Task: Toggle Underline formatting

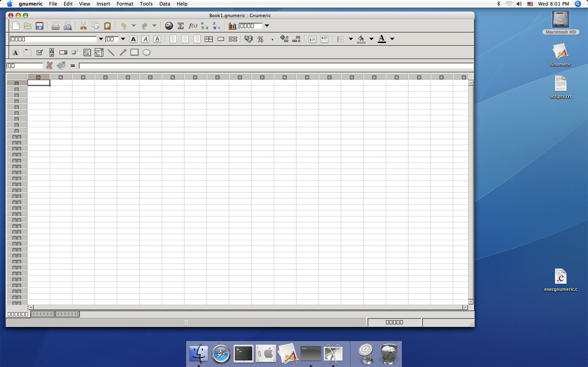Action: tap(157, 39)
